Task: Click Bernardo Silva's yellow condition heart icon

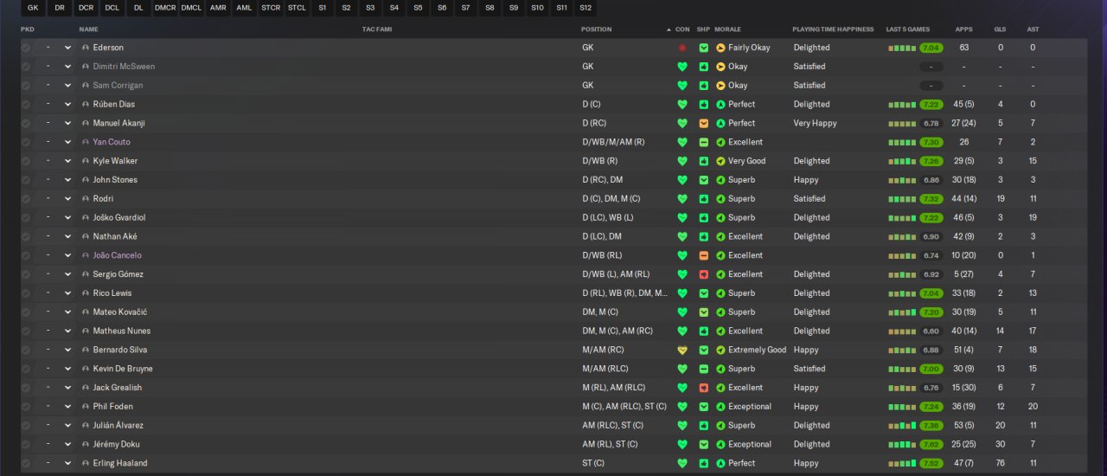Action: pyautogui.click(x=682, y=350)
